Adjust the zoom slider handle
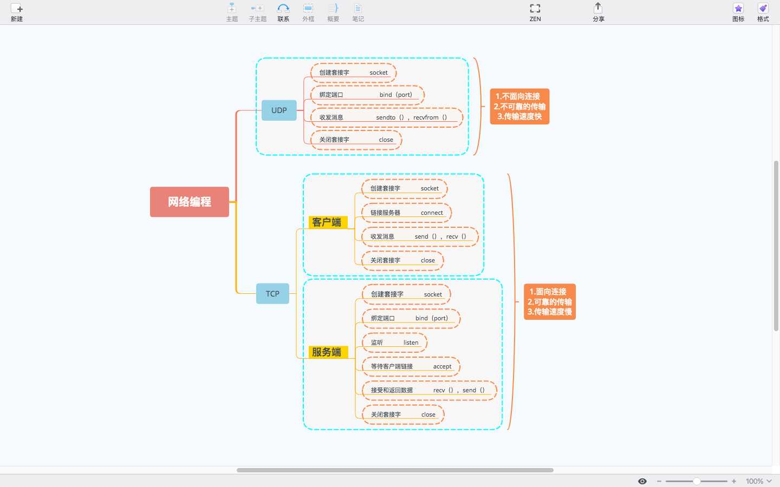Viewport: 780px width, 487px height. point(697,481)
